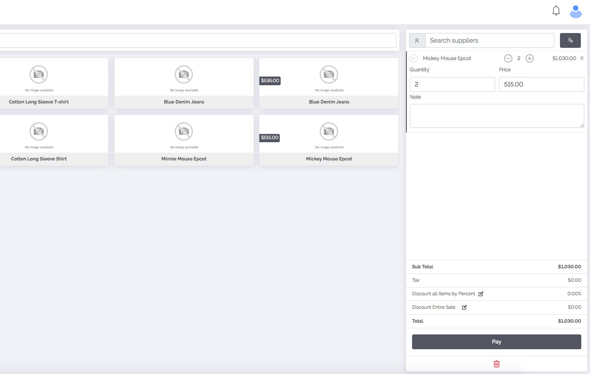This screenshot has height=374, width=590.
Task: Click the product search bar above items
Action: pyautogui.click(x=196, y=40)
